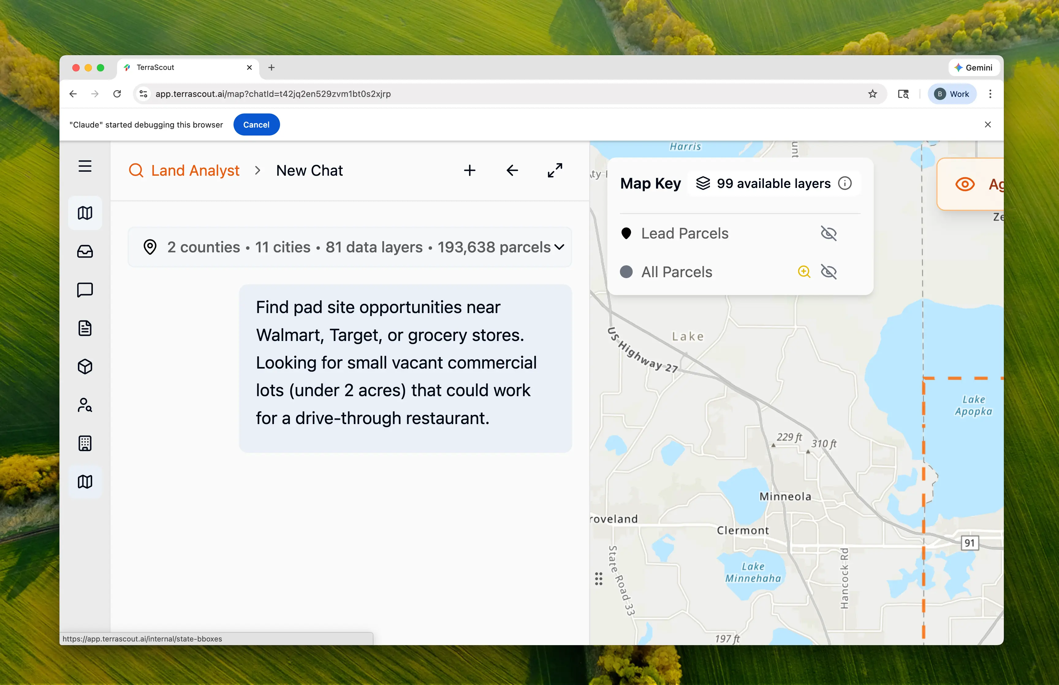Start a new chat with plus button
Screen dimensions: 1059x685
point(469,170)
